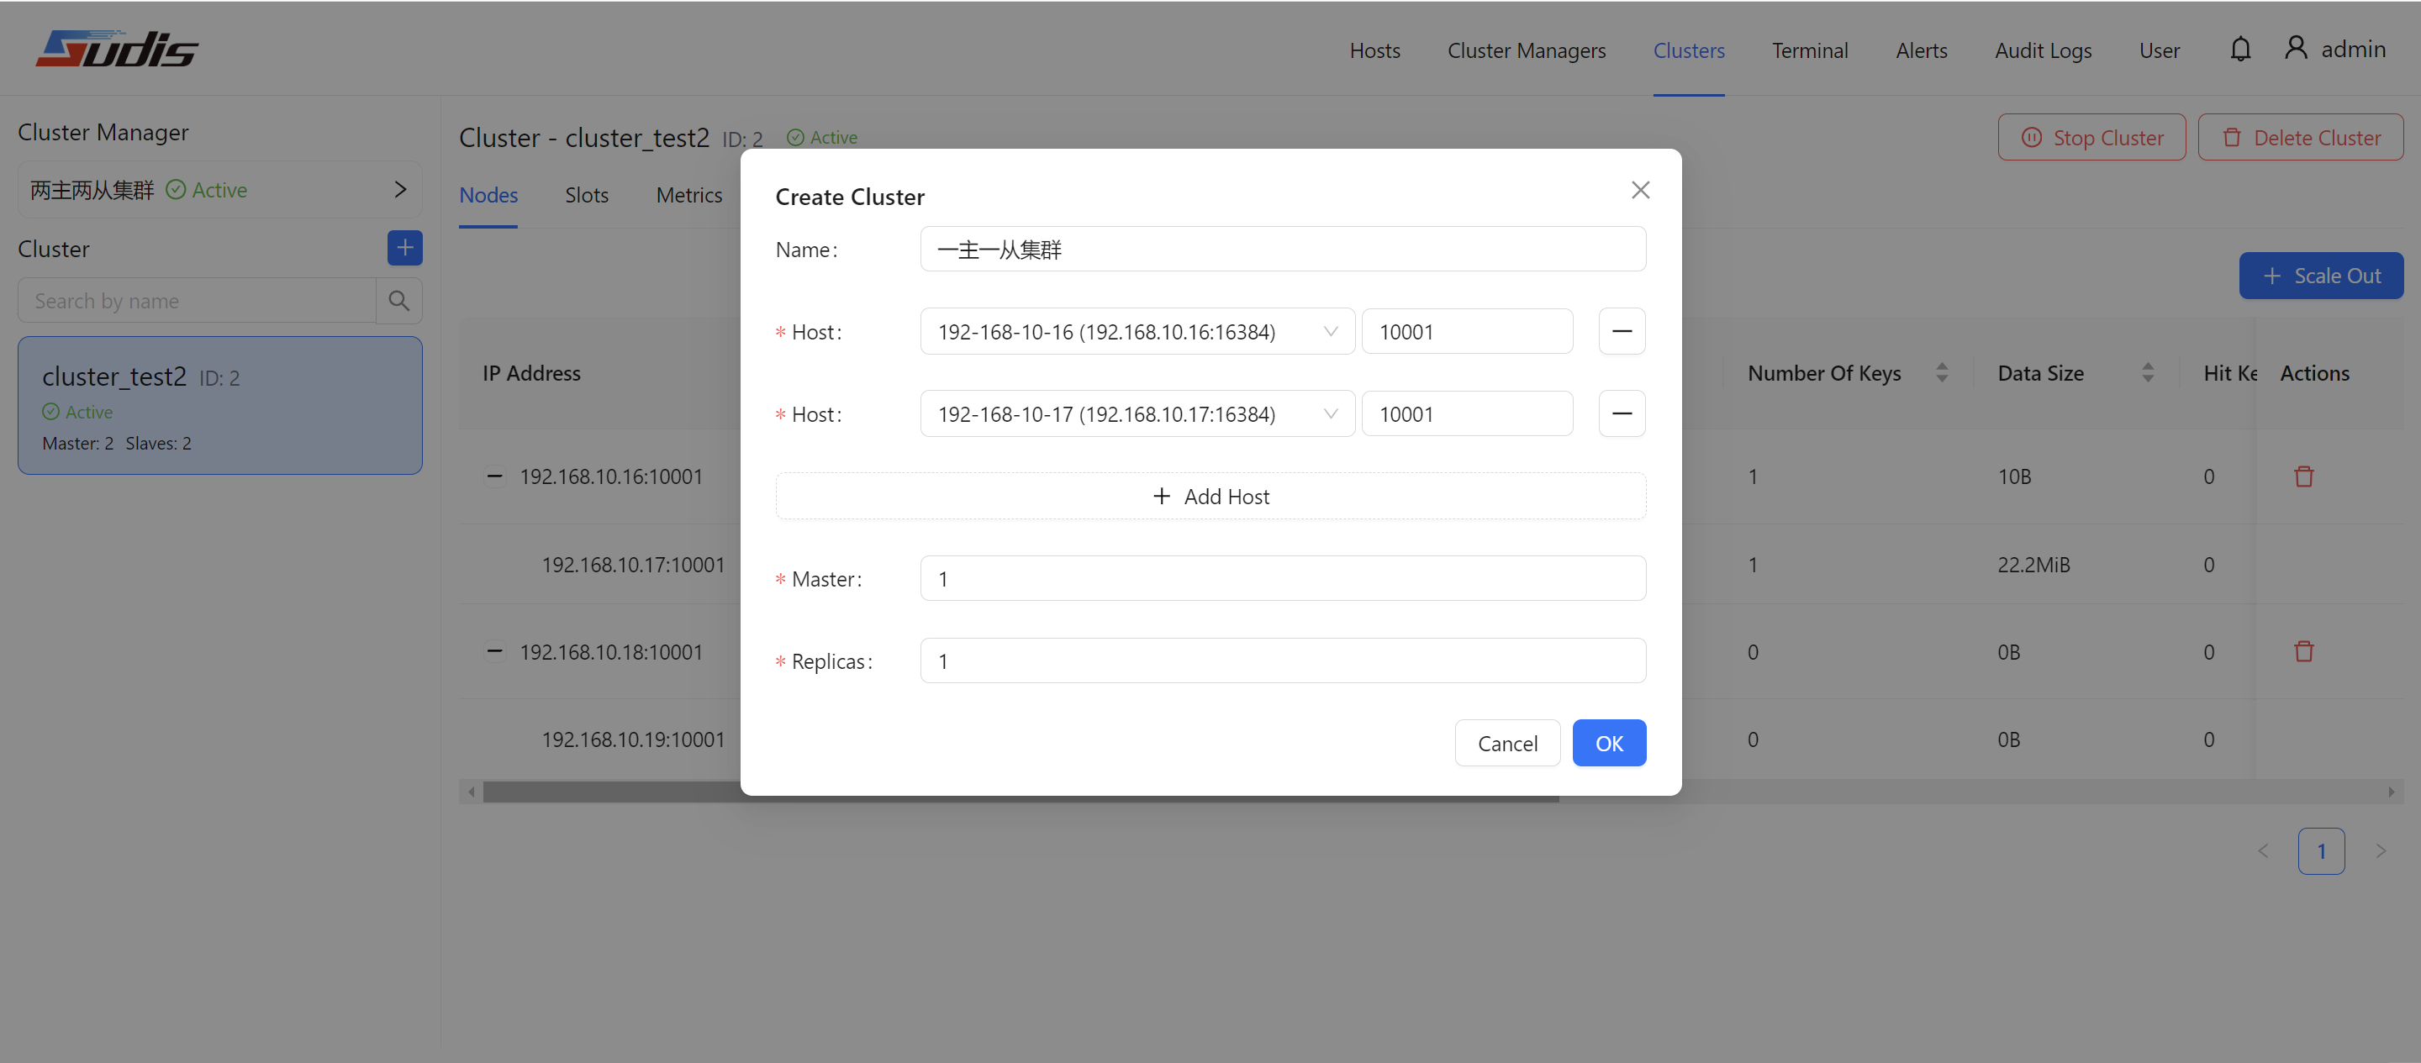Viewport: 2421px width, 1063px height.
Task: Switch to the Metrics tab
Action: coord(689,195)
